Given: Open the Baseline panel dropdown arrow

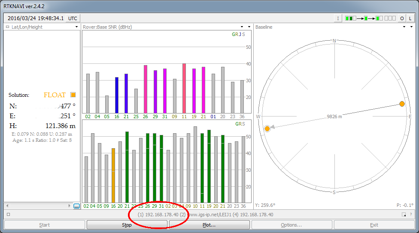Looking at the screenshot, I should click(404, 27).
